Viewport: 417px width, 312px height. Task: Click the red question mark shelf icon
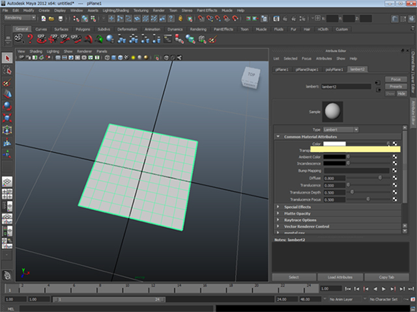[31, 39]
